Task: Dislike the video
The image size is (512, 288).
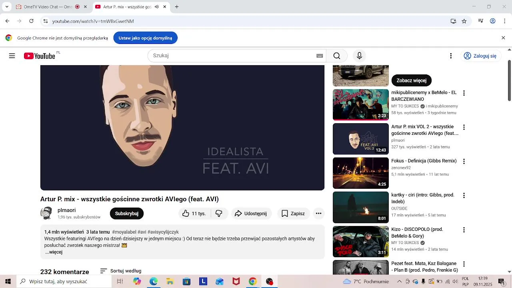Action: 219,214
